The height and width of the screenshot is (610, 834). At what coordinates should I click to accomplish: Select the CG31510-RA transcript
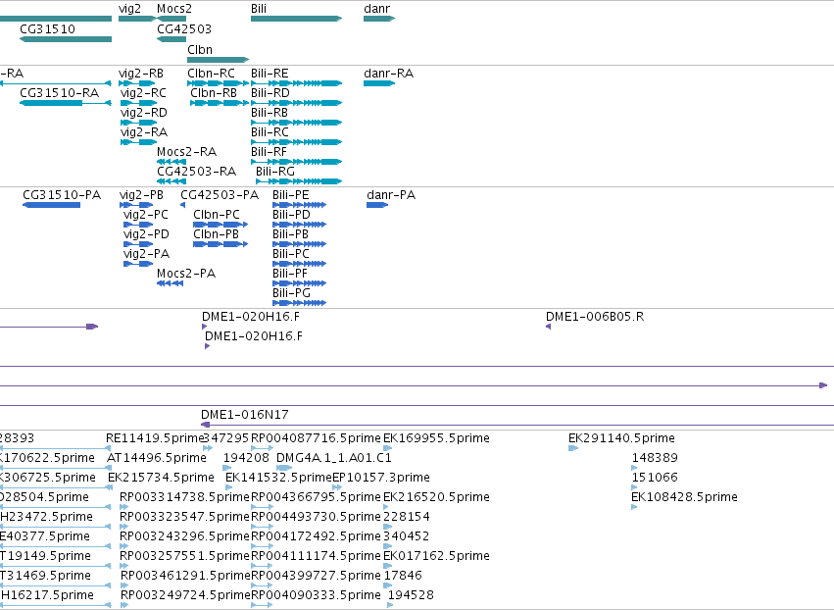(x=66, y=103)
